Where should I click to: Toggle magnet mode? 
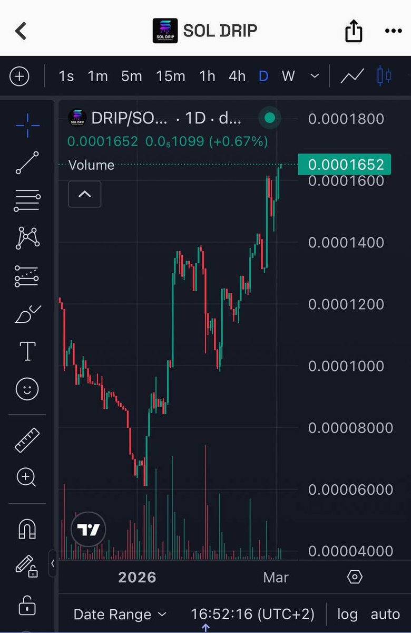click(27, 529)
